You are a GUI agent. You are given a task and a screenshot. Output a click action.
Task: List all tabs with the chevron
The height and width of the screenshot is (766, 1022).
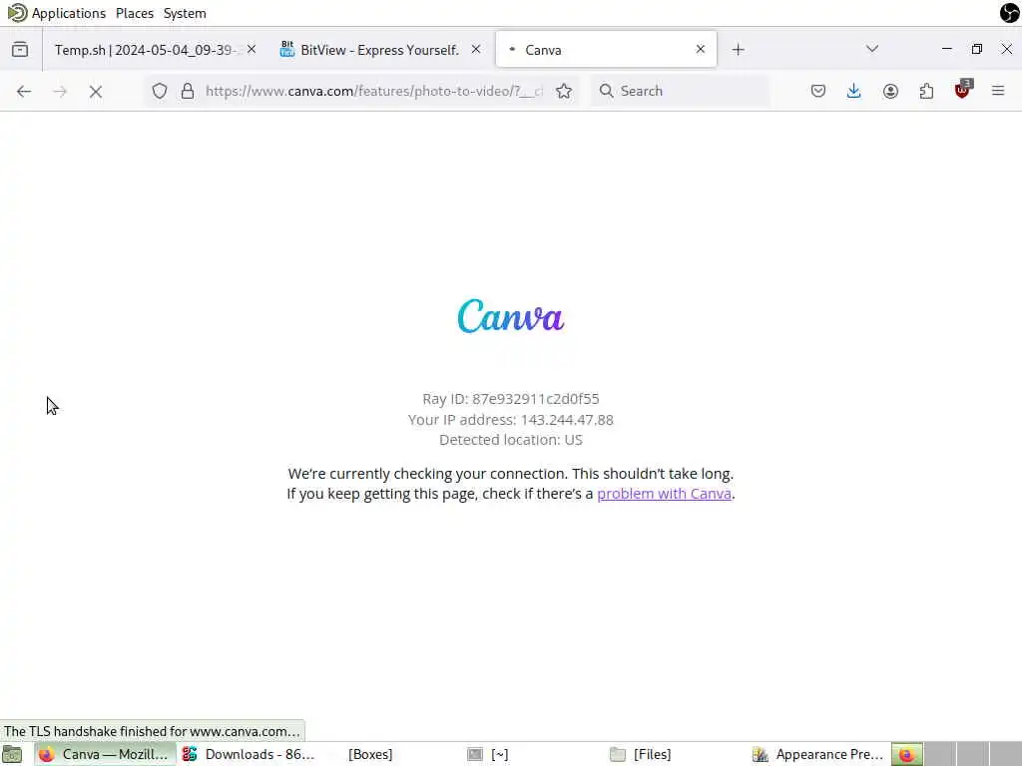[x=872, y=49]
